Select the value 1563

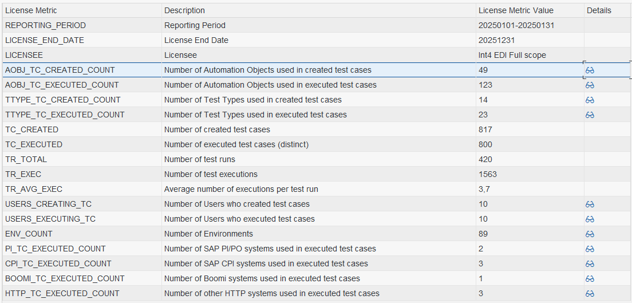pos(488,175)
